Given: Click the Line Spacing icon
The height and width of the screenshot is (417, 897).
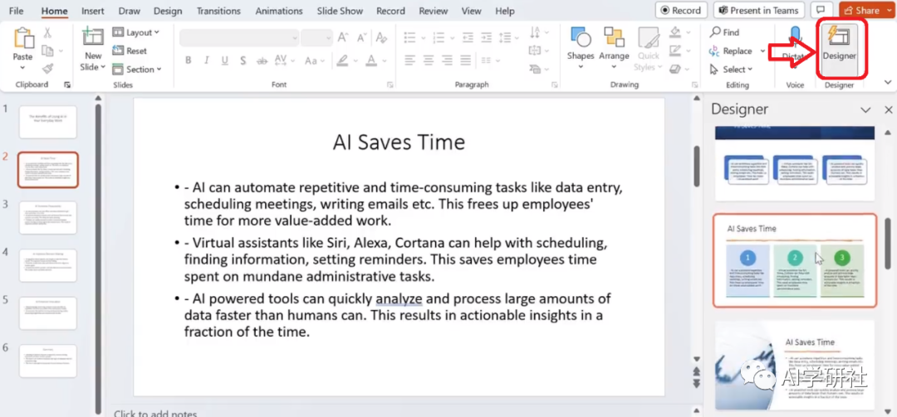Looking at the screenshot, I should point(504,37).
